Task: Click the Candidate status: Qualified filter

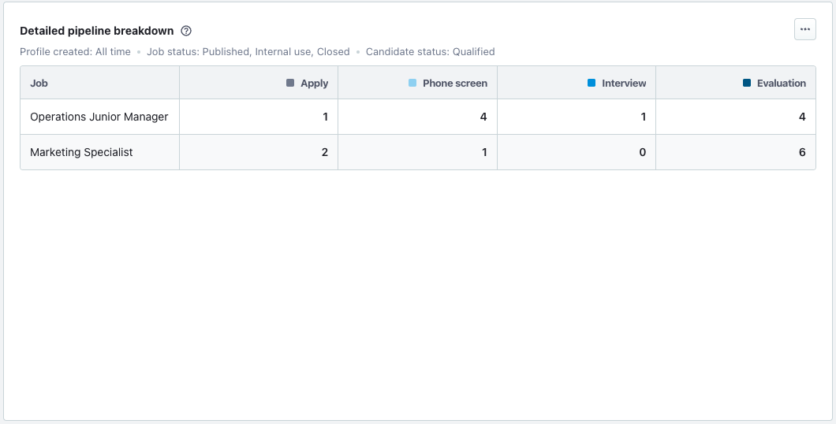Action: (x=430, y=52)
